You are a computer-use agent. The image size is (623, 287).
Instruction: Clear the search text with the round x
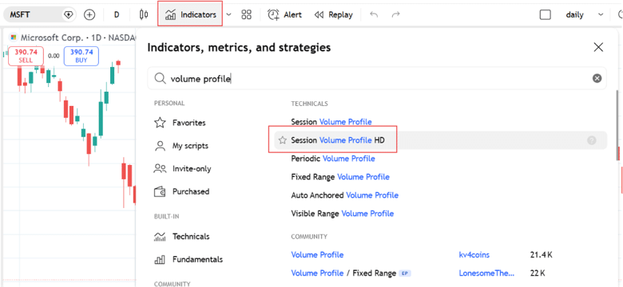(x=597, y=78)
